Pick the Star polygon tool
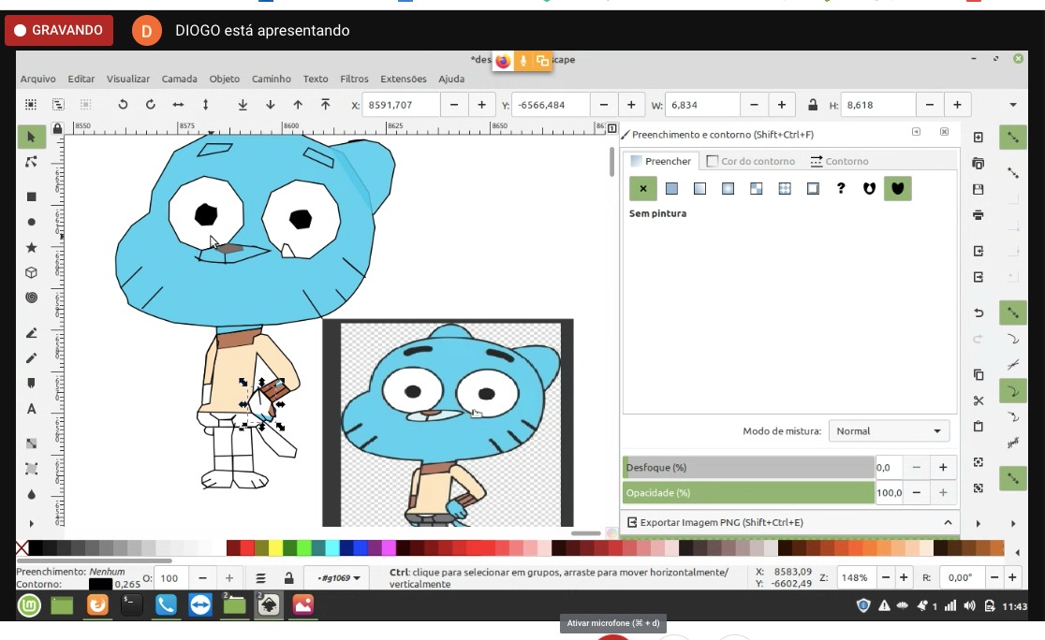This screenshot has height=640, width=1045. point(31,247)
